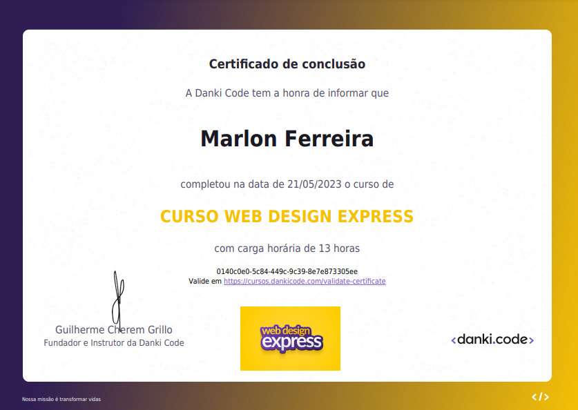The height and width of the screenshot is (410, 578).
Task: Click the angle bracket right of danki.code
Action: point(532,339)
